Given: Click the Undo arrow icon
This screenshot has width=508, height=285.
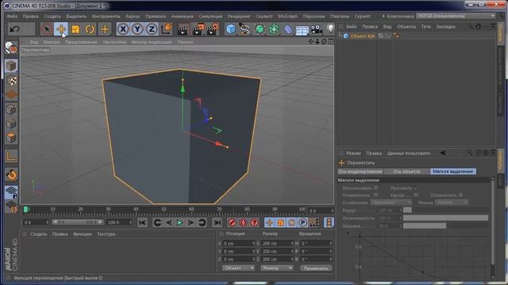Looking at the screenshot, I should pyautogui.click(x=14, y=29).
